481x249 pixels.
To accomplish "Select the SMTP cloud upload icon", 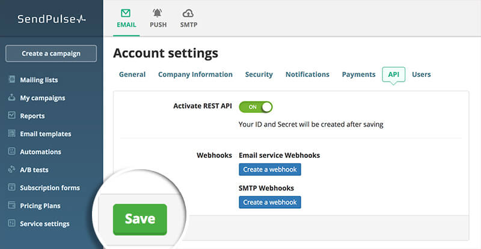I will (x=188, y=13).
